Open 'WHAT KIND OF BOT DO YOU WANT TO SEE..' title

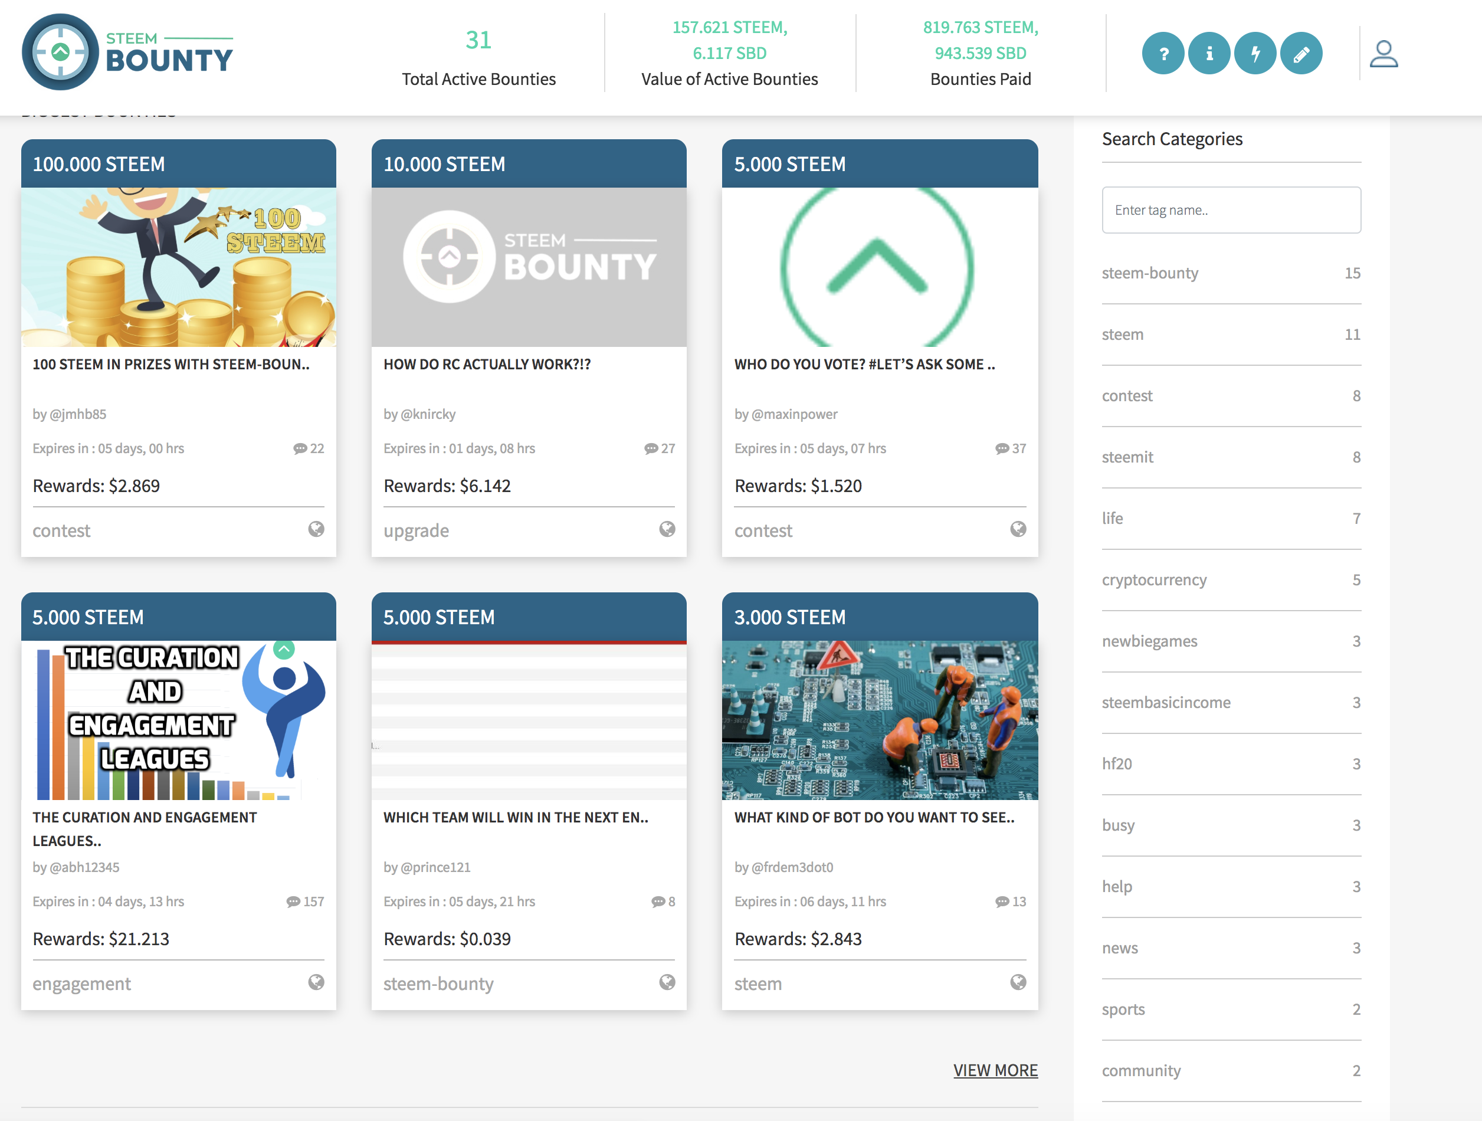point(874,818)
